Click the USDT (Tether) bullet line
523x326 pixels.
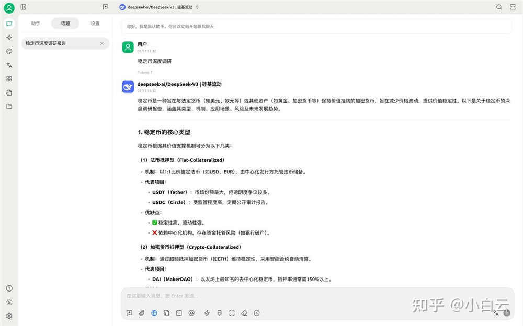pyautogui.click(x=211, y=192)
